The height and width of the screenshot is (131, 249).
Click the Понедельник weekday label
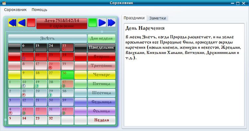point(102,48)
